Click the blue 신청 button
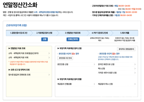Viewport: 144px width, 102px height. click(x=44, y=39)
